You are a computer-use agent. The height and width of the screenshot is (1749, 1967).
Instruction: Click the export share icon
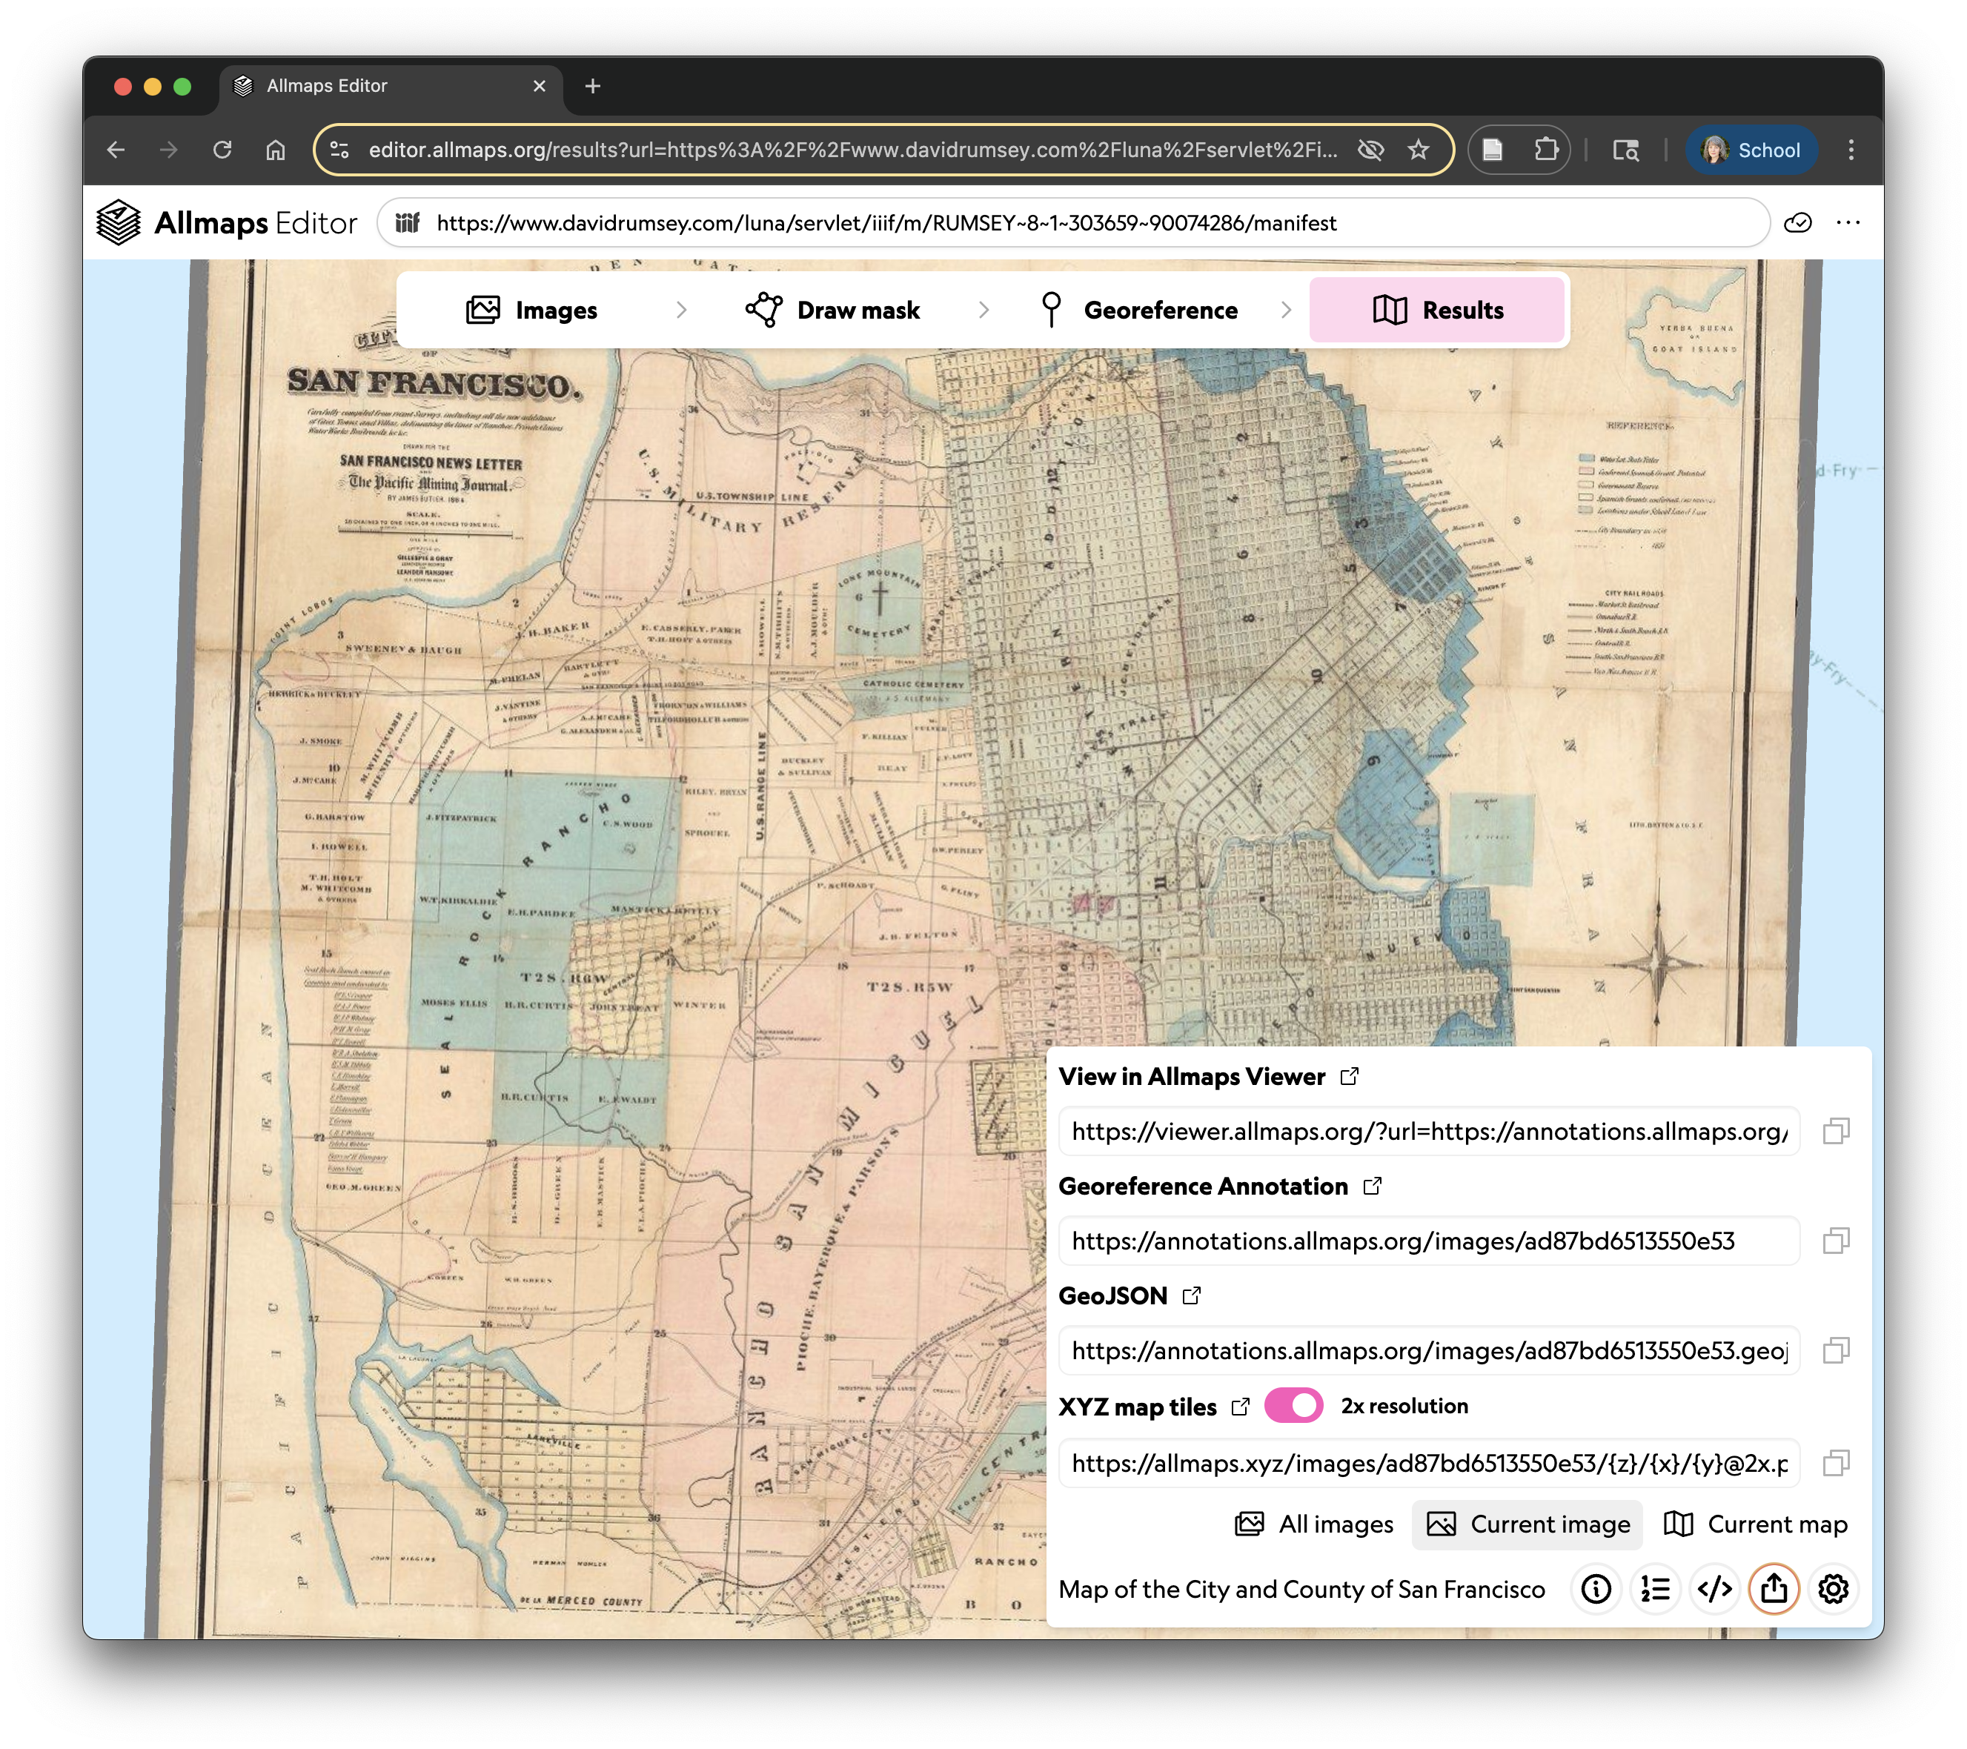pos(1774,1590)
